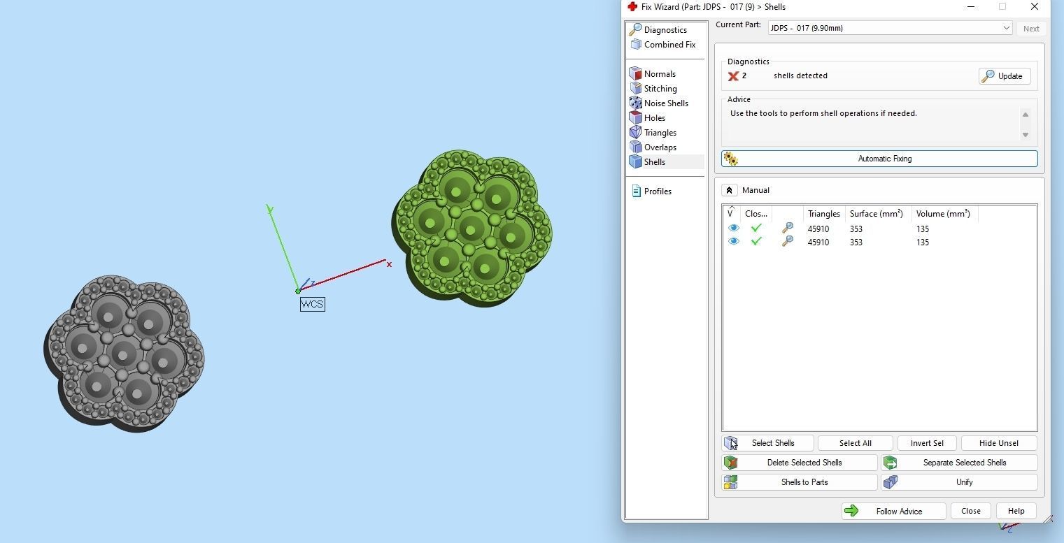Screen dimensions: 1064x543
Task: Click the Advice box scroll up arrow
Action: click(1026, 115)
